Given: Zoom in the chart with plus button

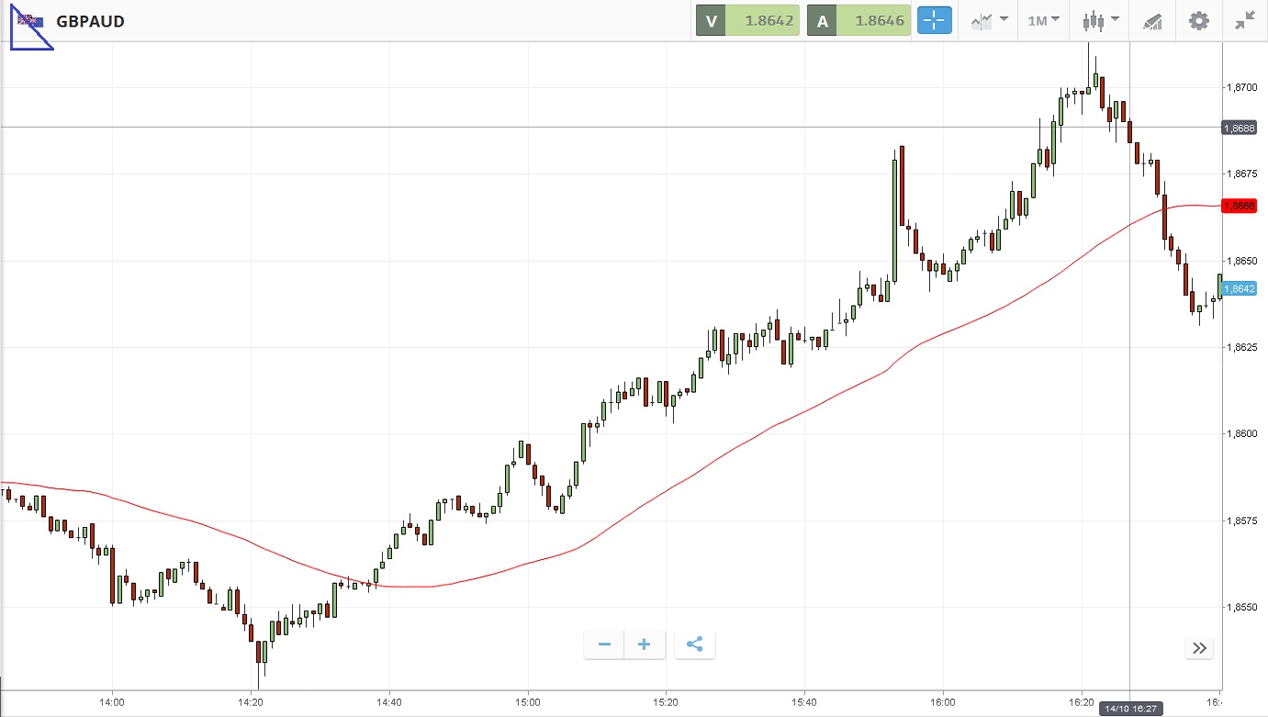Looking at the screenshot, I should 645,644.
